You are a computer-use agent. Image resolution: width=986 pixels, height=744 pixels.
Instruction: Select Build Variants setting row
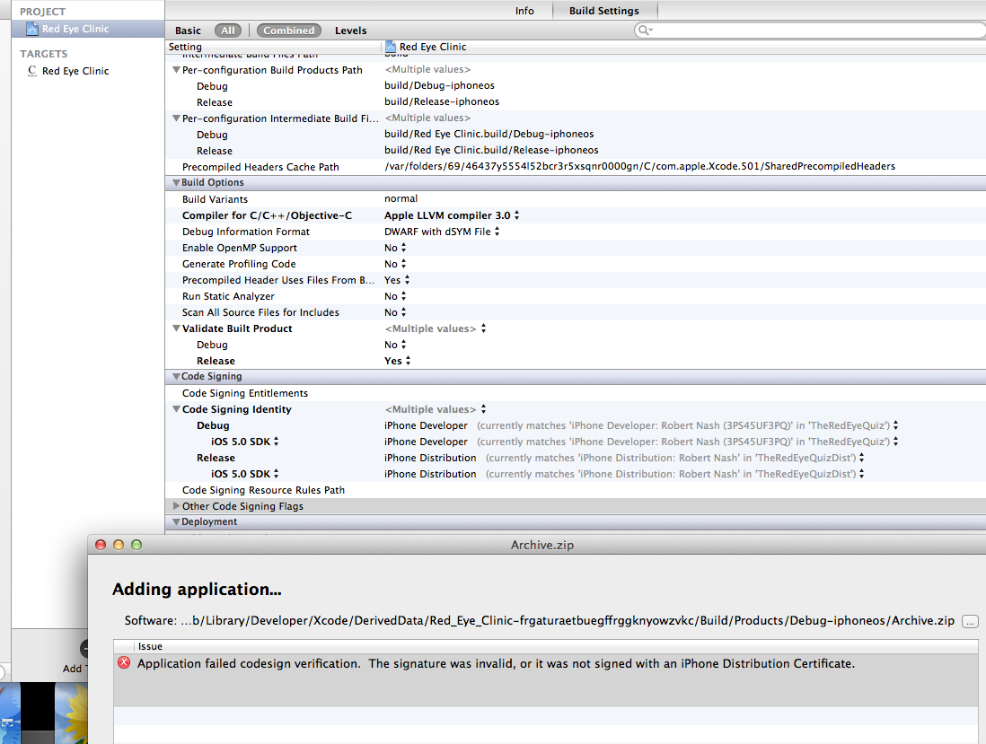576,199
